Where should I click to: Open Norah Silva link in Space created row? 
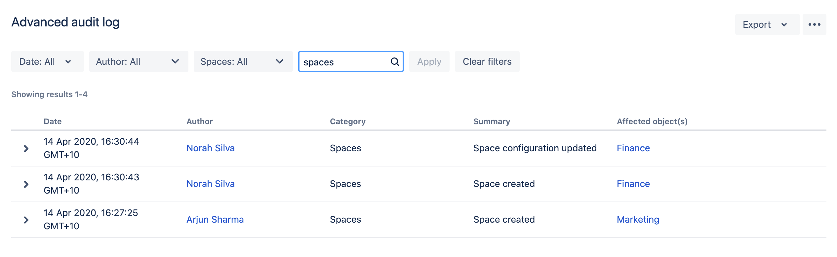coord(211,184)
